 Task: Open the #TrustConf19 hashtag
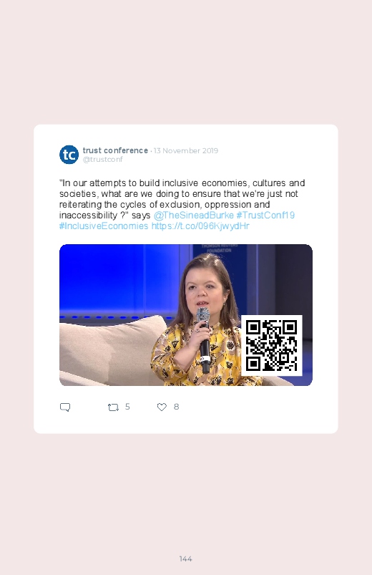tap(265, 215)
